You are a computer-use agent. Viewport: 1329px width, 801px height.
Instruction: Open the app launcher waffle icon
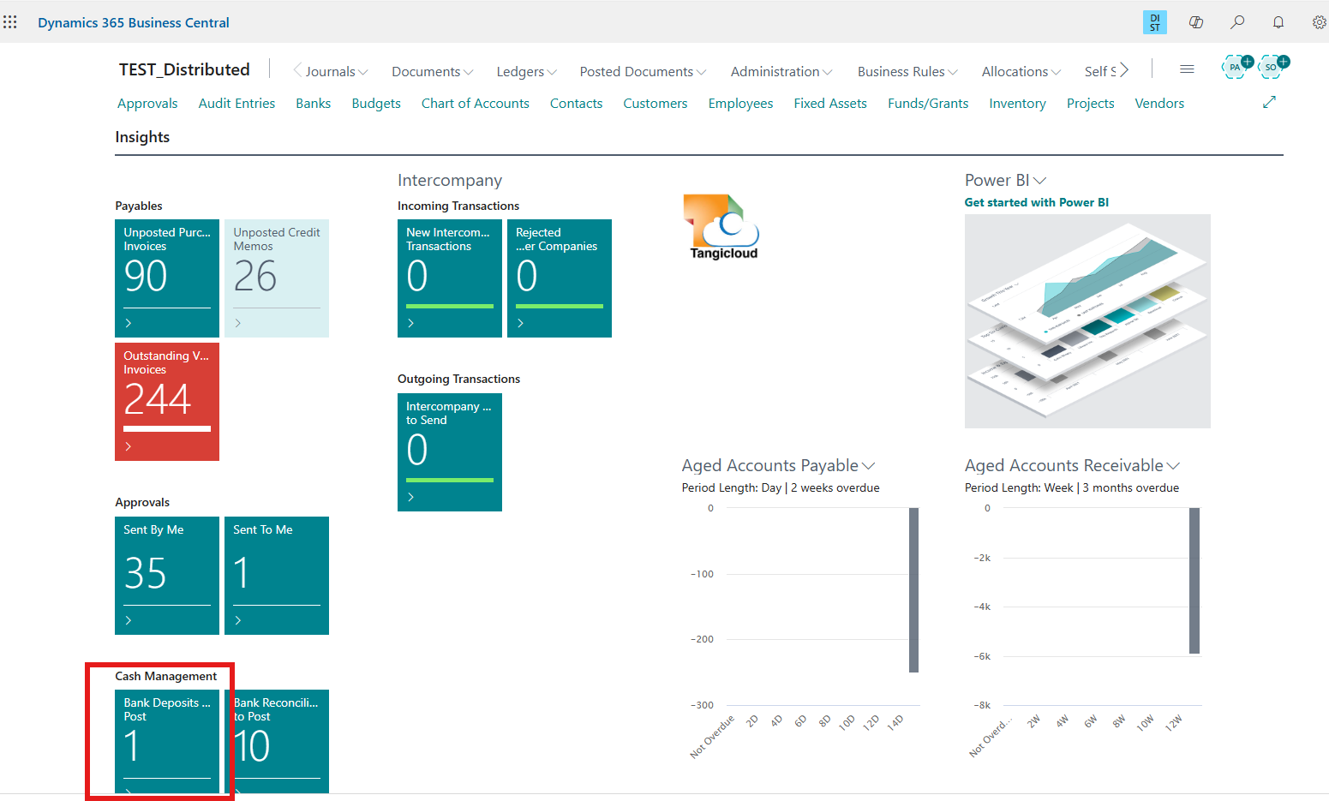10,22
